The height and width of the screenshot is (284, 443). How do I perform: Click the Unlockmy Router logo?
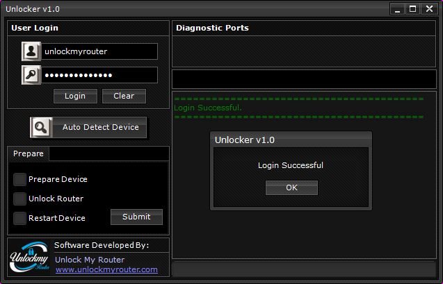pos(29,257)
